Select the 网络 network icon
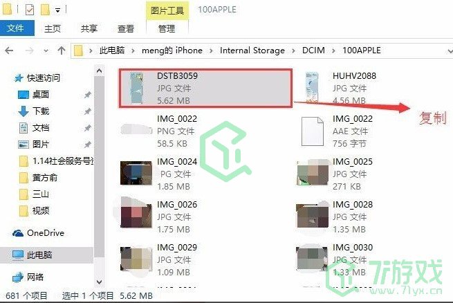453x303 pixels. pos(17,277)
